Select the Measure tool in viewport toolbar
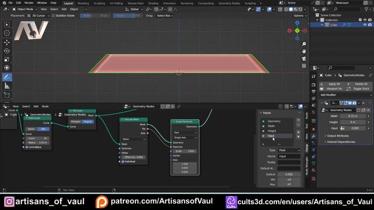The height and width of the screenshot is (210, 374). pyautogui.click(x=7, y=86)
